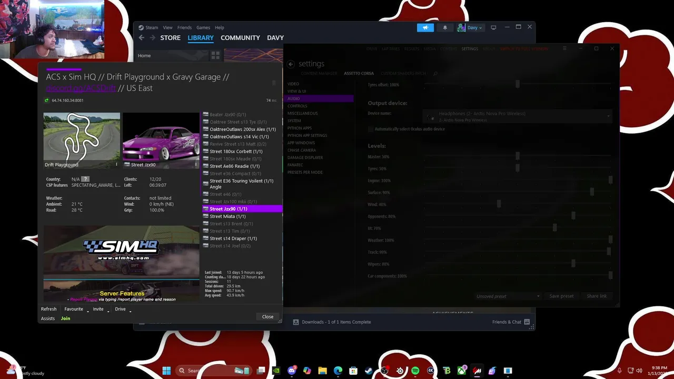674x379 pixels.
Task: Open the Drive button dropdown arrow
Action: pyautogui.click(x=130, y=311)
